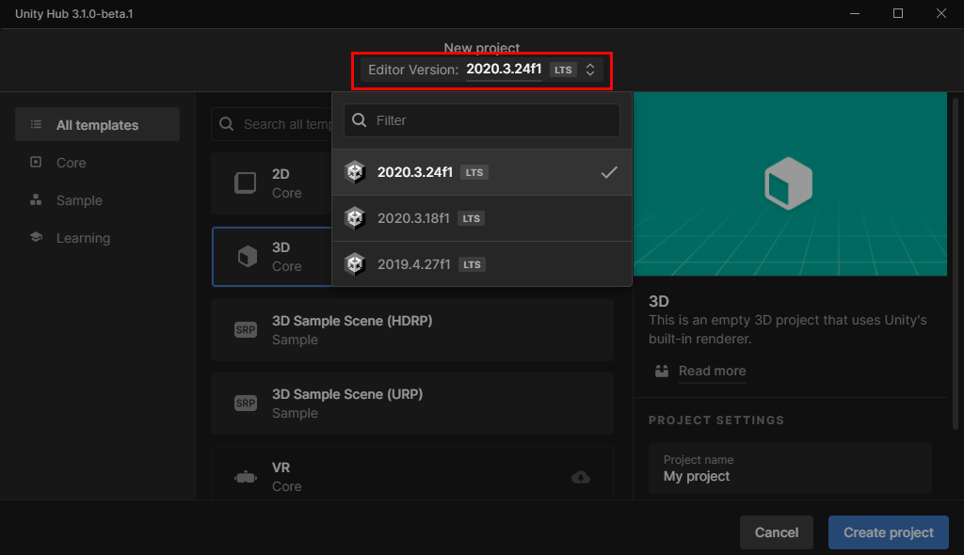Click the Unity icon next to 2019.4.27f1

(x=356, y=263)
